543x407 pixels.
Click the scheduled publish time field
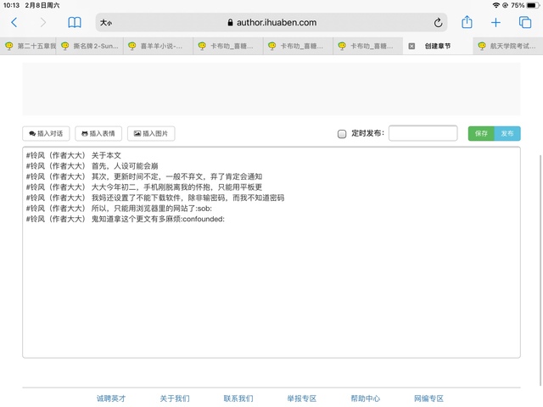point(423,133)
